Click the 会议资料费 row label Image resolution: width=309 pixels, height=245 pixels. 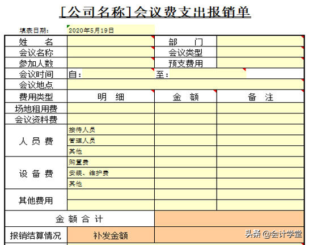tap(36, 119)
